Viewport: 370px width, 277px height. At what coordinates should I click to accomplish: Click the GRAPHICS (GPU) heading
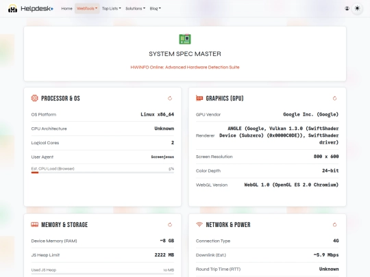225,98
